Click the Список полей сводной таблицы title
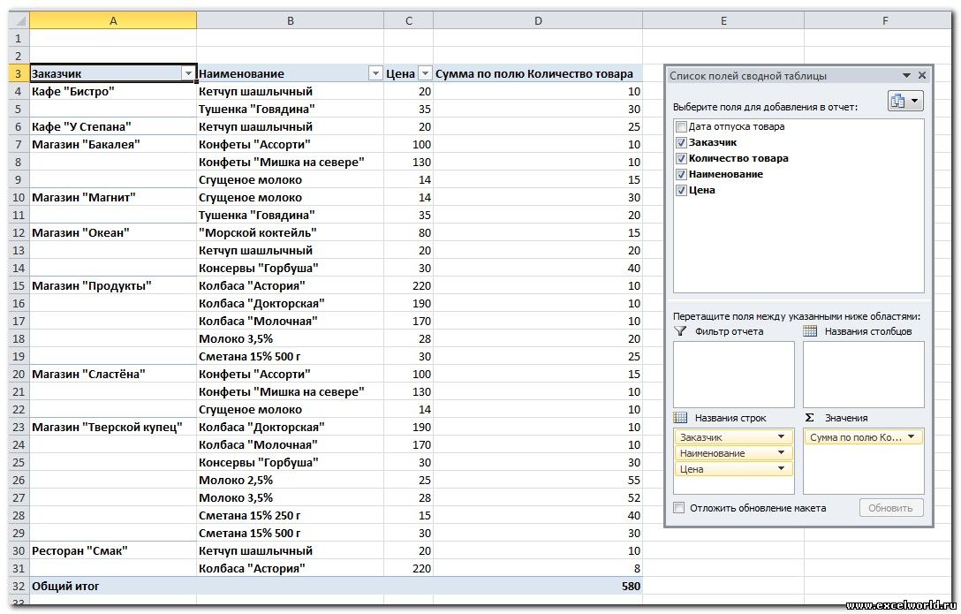Viewport: 961px width, 614px height. (748, 76)
